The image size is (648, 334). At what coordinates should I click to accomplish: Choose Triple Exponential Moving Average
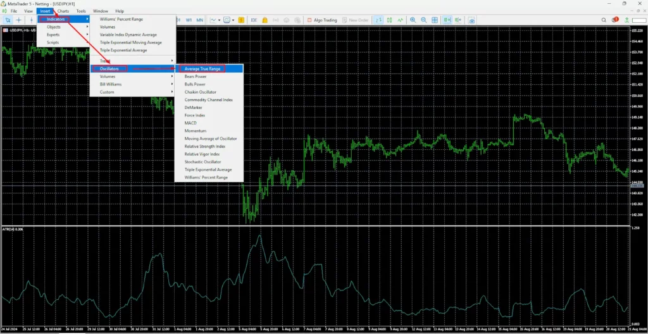[x=133, y=42]
